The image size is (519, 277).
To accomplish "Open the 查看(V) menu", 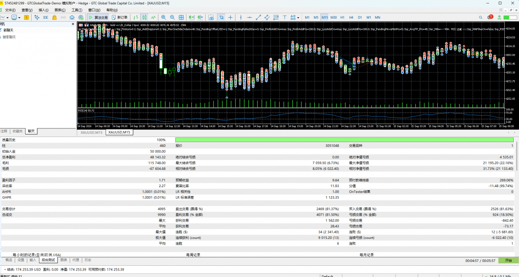I will point(27,10).
